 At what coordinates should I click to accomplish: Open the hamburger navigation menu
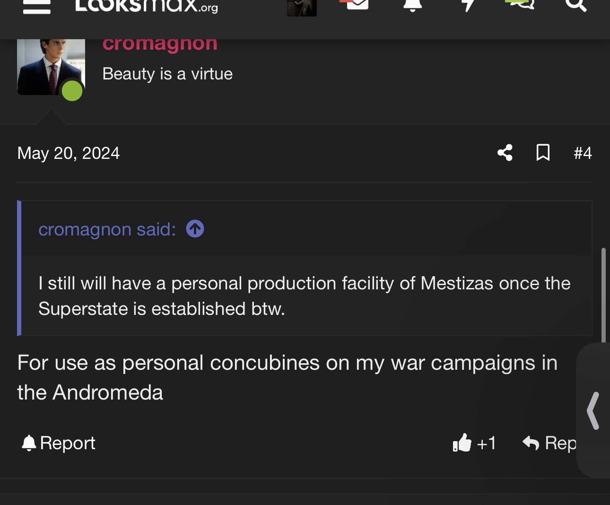click(x=37, y=6)
